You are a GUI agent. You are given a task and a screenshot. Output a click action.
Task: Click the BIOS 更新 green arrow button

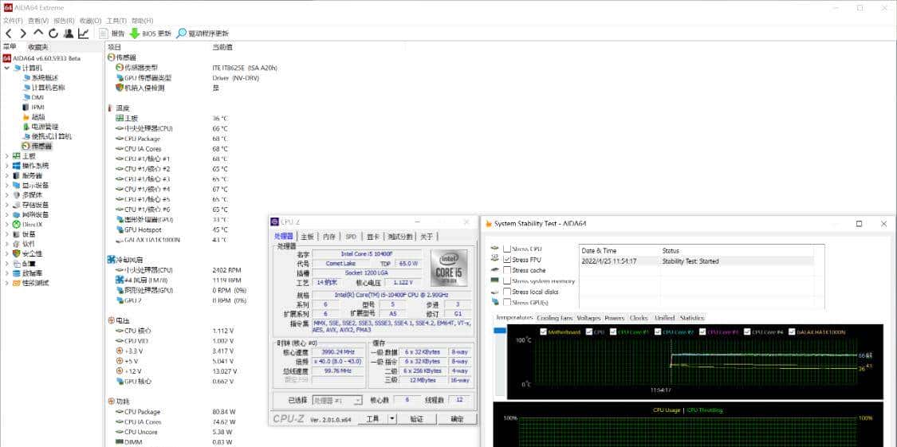click(150, 33)
